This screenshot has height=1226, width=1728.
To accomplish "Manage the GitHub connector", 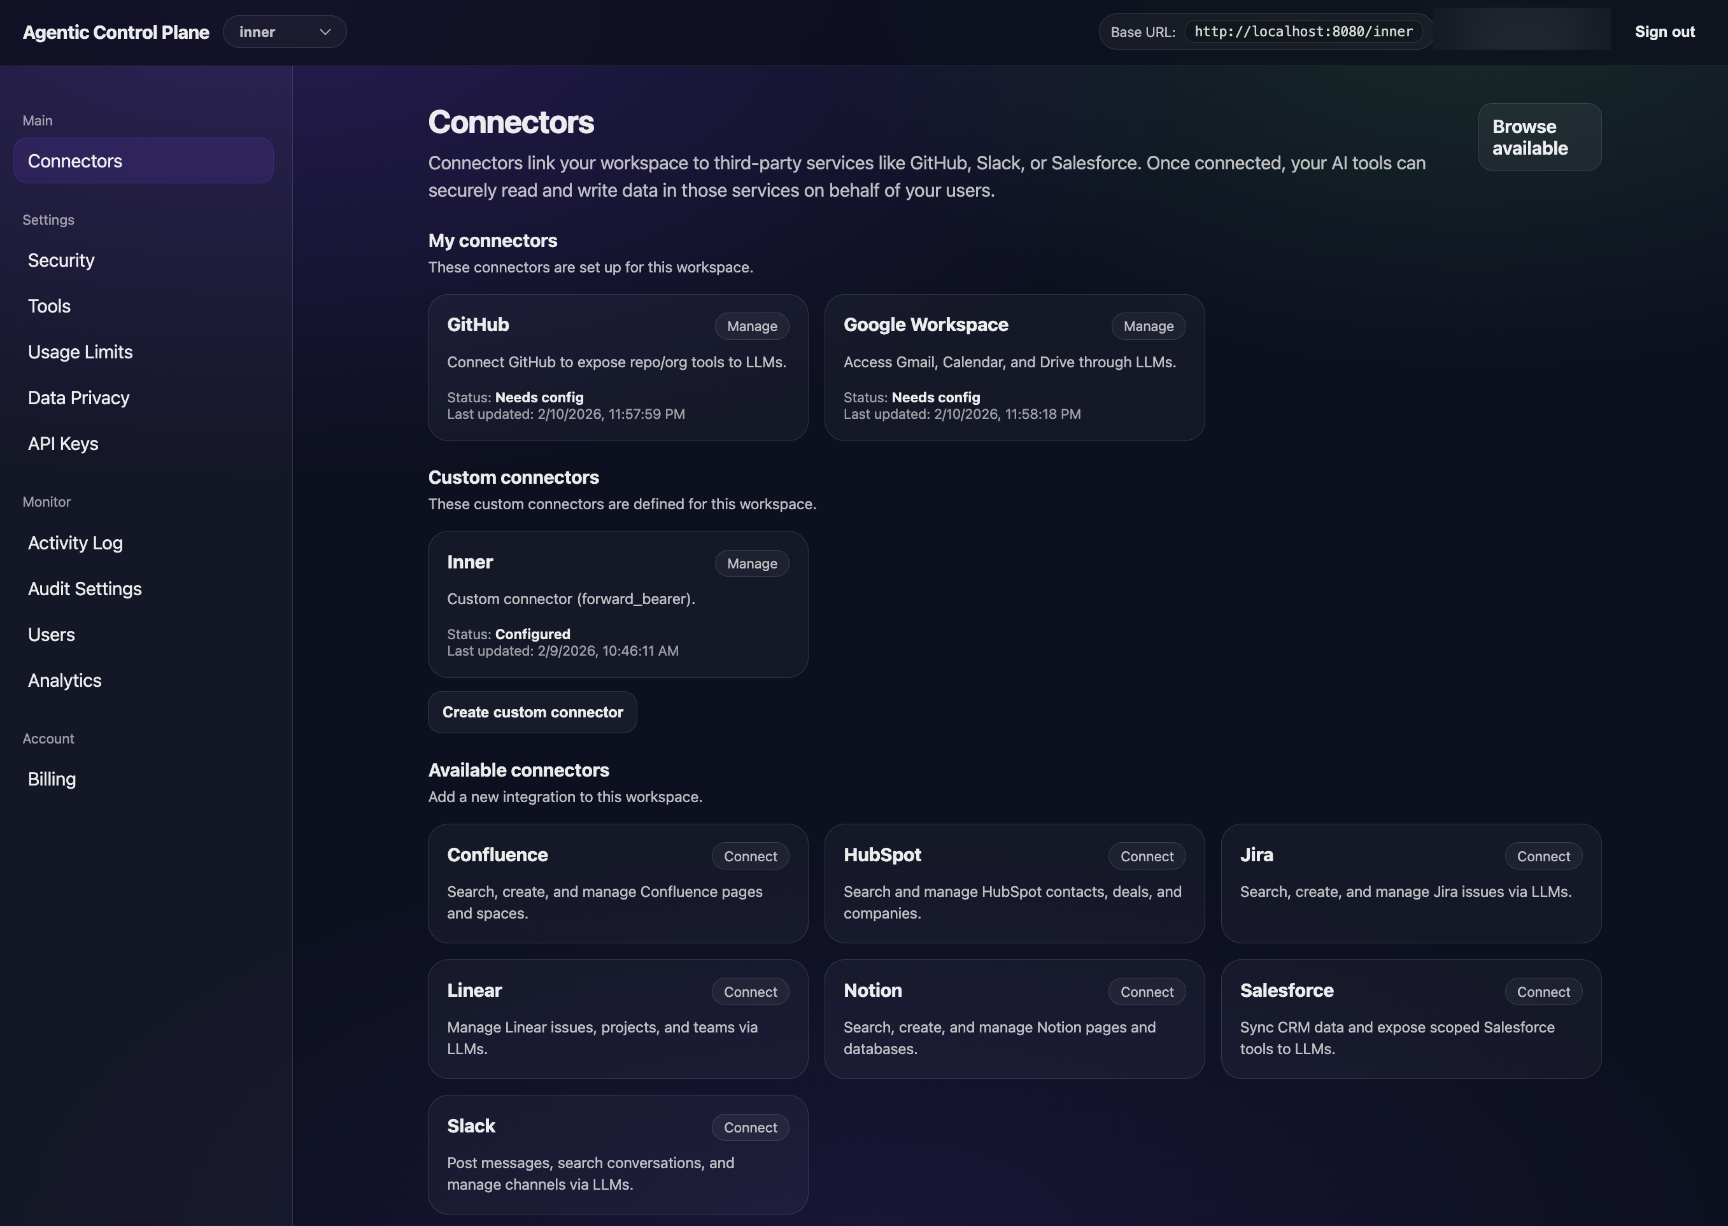I will click(x=751, y=325).
